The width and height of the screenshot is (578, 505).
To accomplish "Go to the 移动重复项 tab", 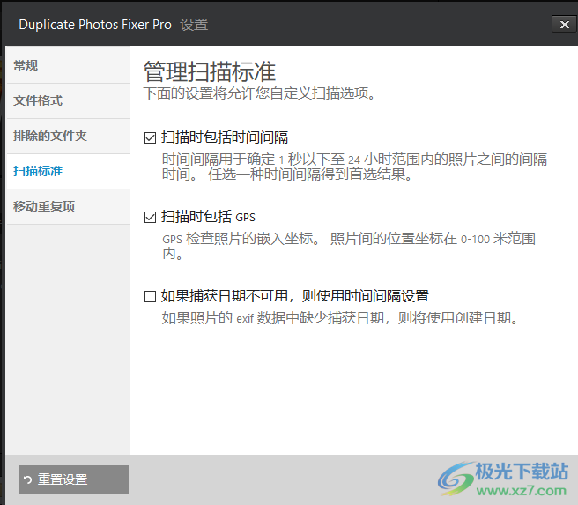I will pos(68,207).
